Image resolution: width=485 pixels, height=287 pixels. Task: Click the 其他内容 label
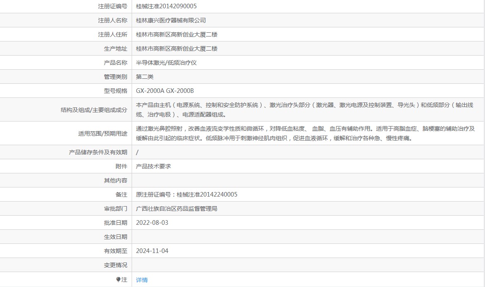point(115,180)
